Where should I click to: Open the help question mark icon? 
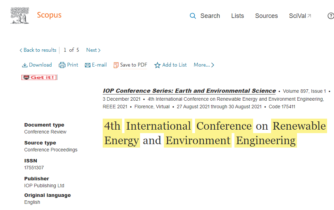pos(331,16)
